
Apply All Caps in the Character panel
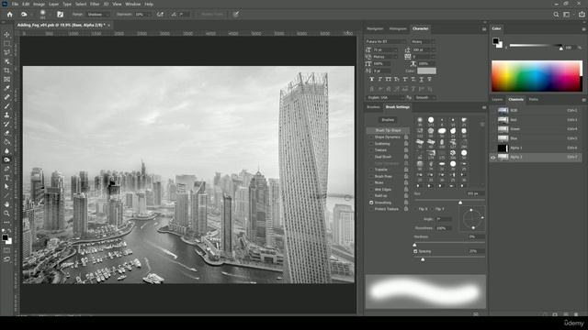pyautogui.click(x=389, y=80)
